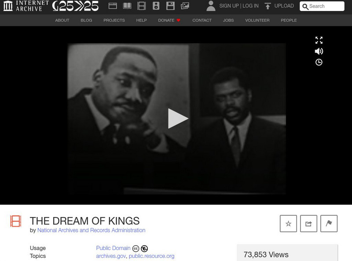Open the Images icon in navbar
This screenshot has height=261, width=352.
point(185,6)
